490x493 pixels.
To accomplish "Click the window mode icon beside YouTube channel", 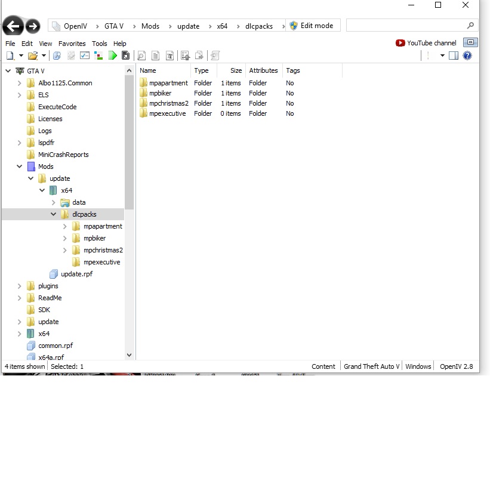I will (470, 42).
